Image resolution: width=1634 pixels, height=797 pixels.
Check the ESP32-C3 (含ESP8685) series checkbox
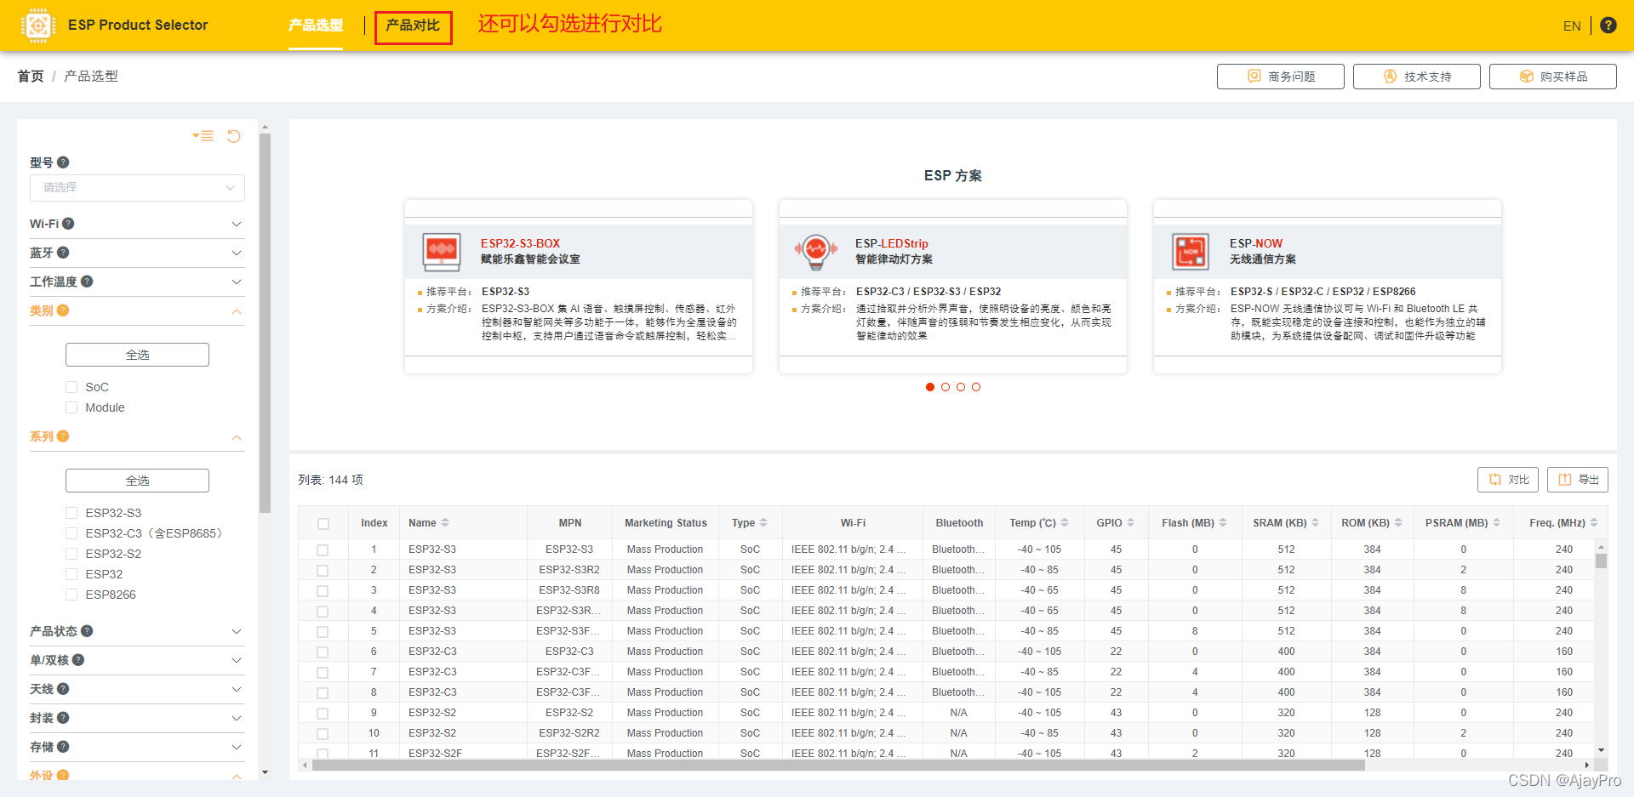point(71,533)
